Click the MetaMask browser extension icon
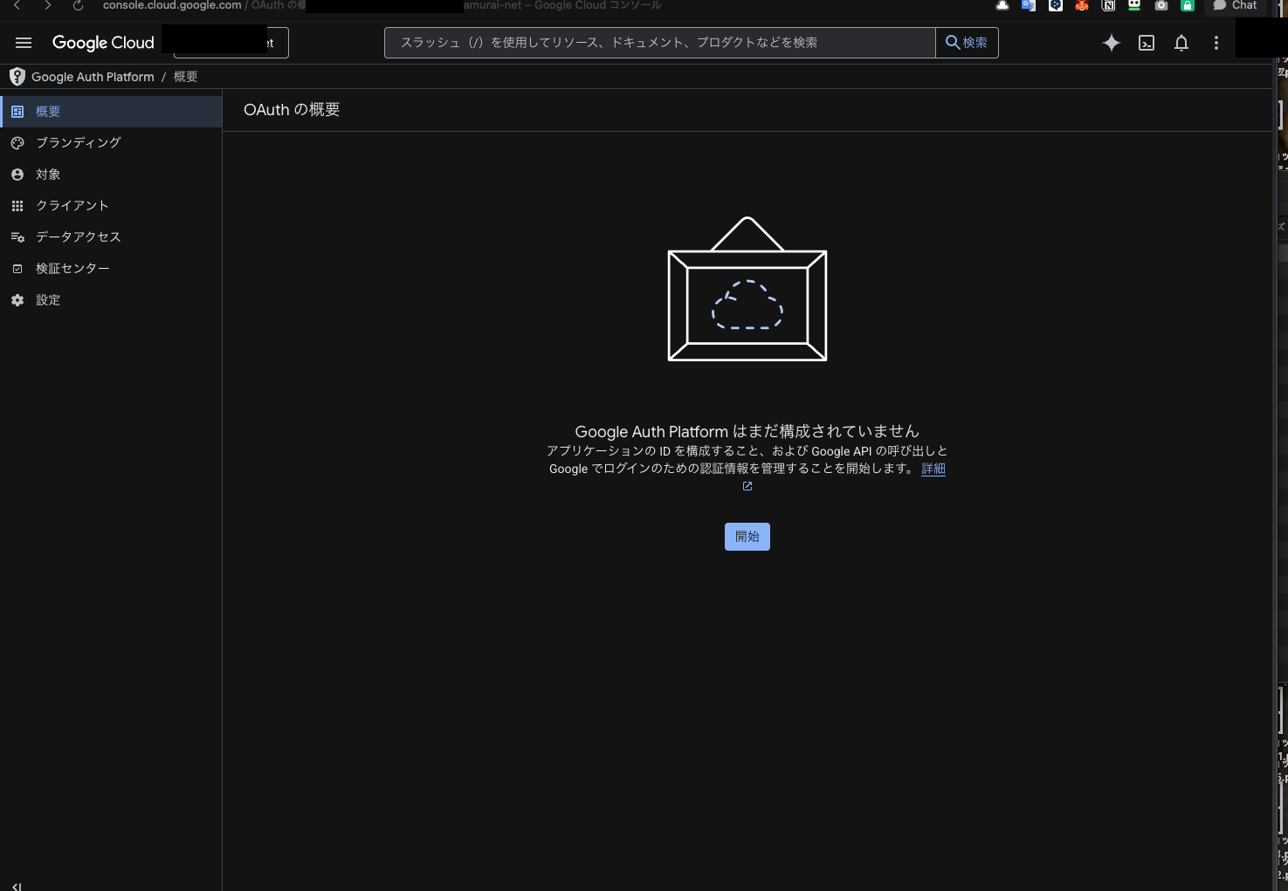Viewport: 1288px width, 891px height. click(x=1082, y=6)
